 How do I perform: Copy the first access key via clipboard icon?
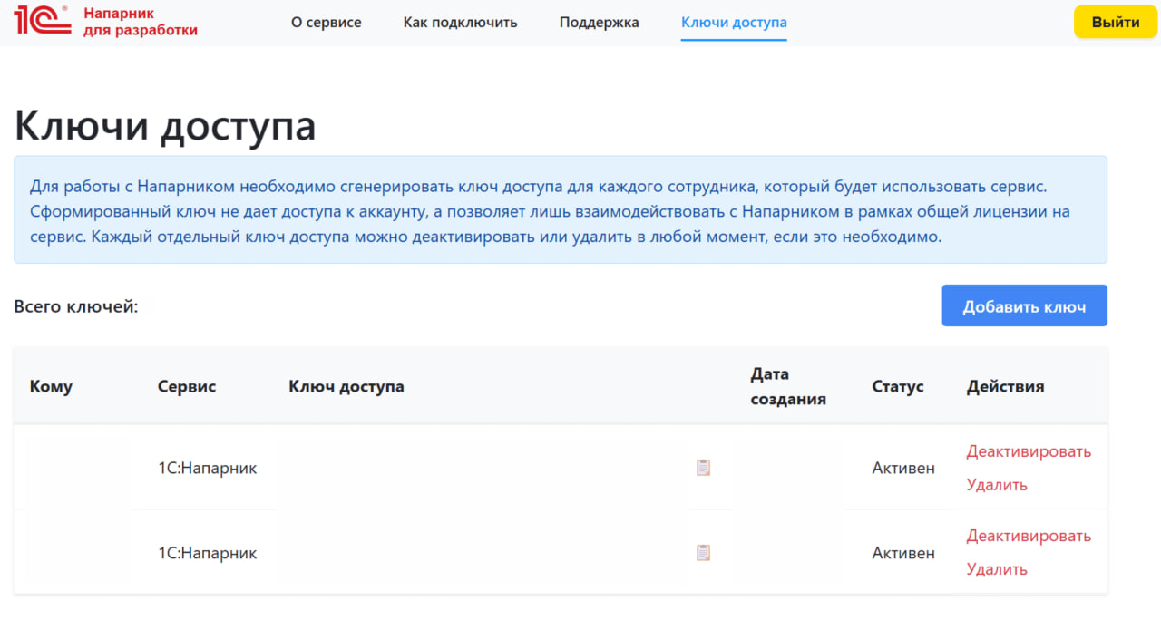703,468
